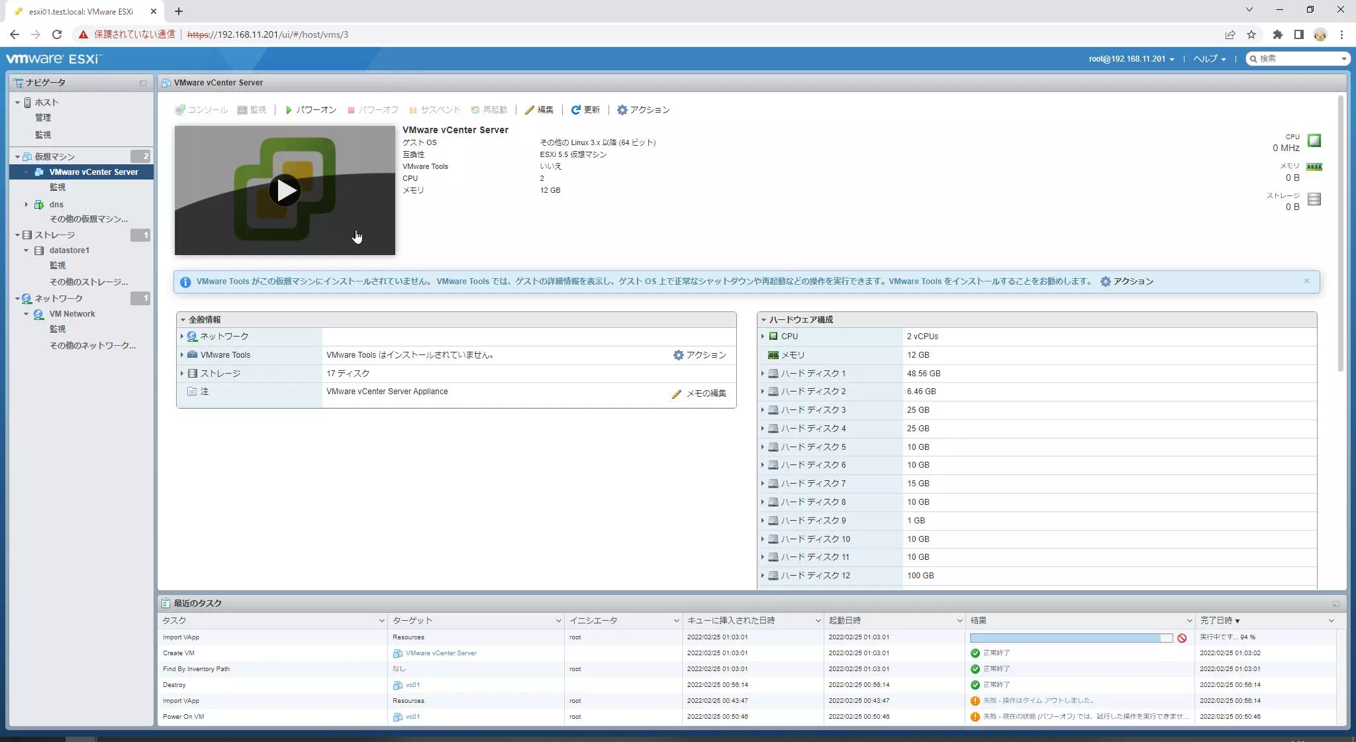Click the VMware ESXi logo
Screen dimensions: 1356x742
54,59
